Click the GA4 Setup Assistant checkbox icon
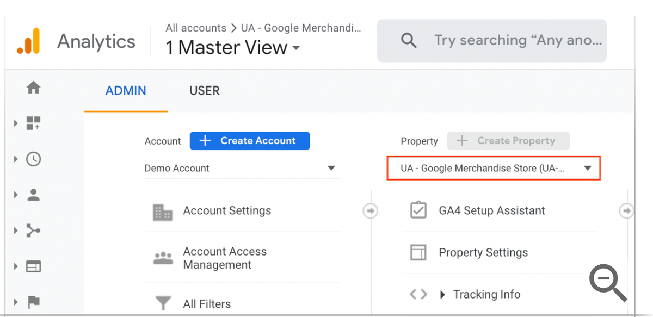The image size is (653, 317). pos(418,210)
